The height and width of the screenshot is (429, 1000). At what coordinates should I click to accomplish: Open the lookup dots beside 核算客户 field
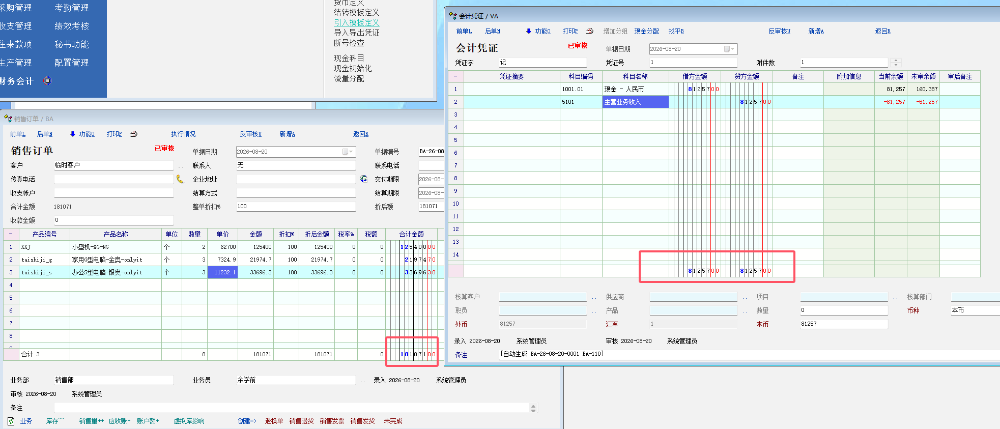tap(594, 297)
